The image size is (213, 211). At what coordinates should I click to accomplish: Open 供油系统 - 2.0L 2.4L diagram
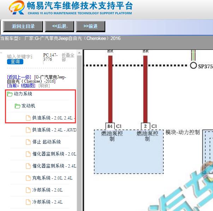point(54,118)
